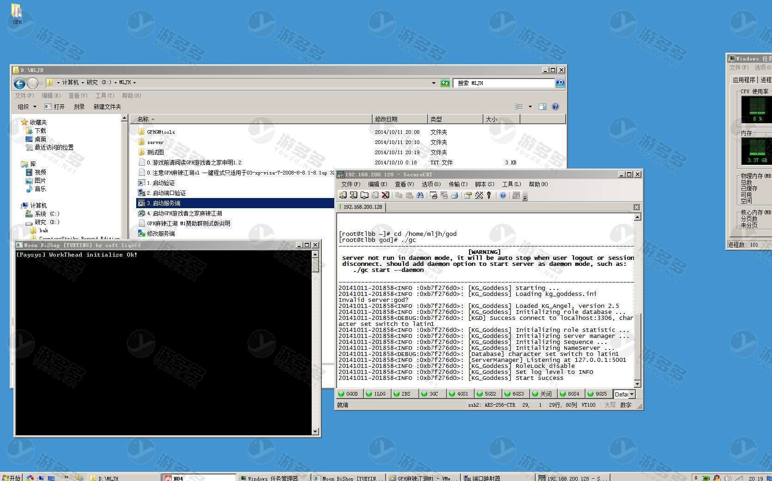
Task: Expand the Default button bar dropdown
Action: coord(632,394)
